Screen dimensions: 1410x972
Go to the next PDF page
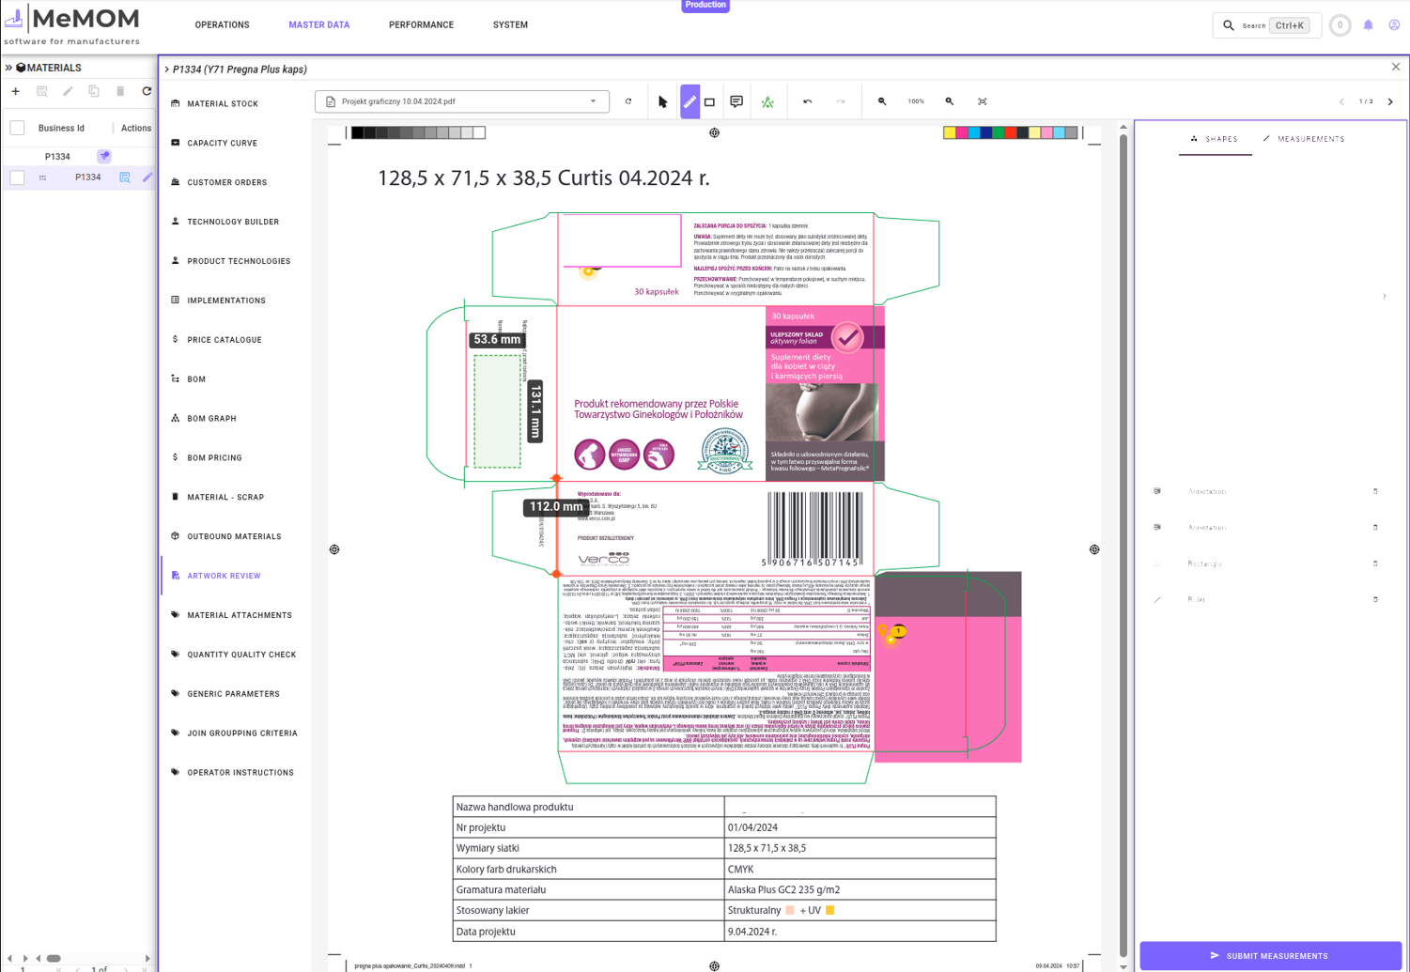(x=1390, y=101)
